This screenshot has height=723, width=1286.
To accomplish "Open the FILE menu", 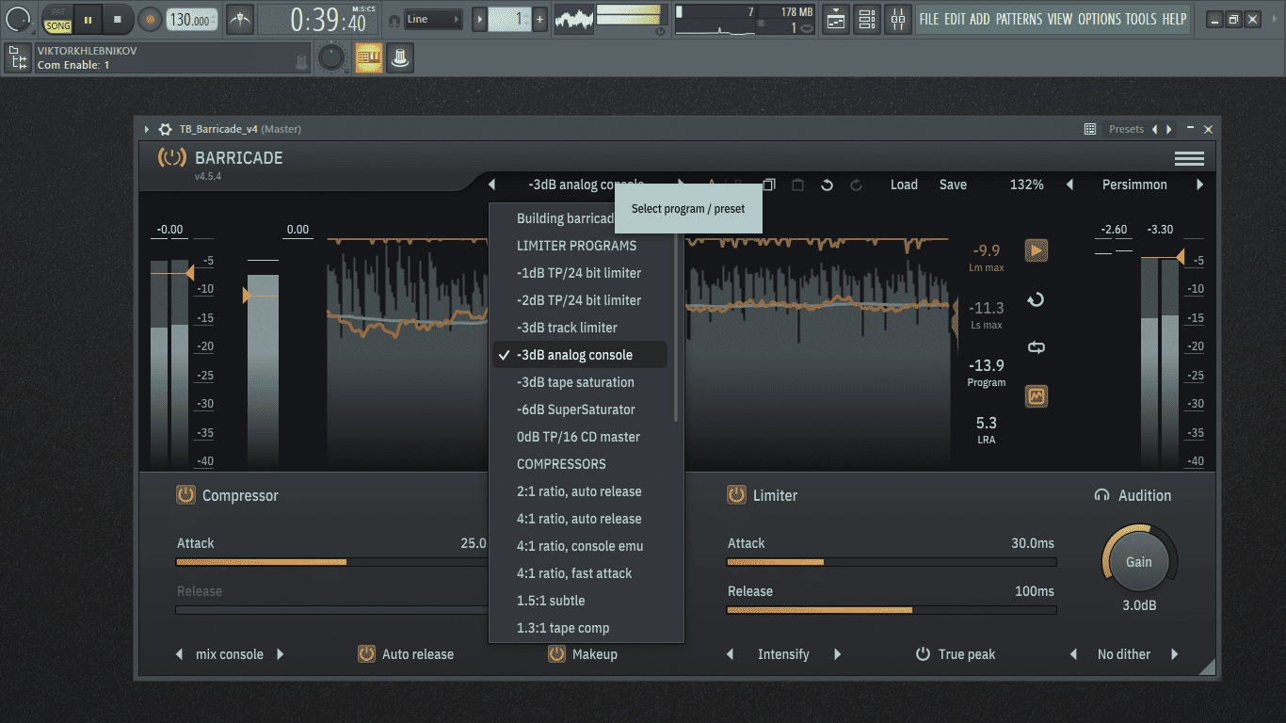I will (x=929, y=19).
